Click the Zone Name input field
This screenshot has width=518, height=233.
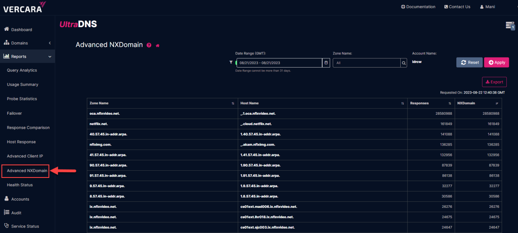(367, 63)
